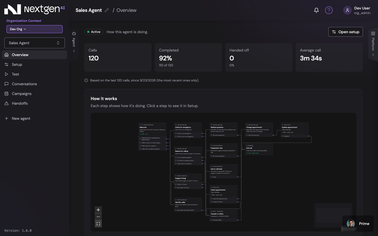
Task: Zoom in on the flow diagram
Action: pyautogui.click(x=98, y=210)
